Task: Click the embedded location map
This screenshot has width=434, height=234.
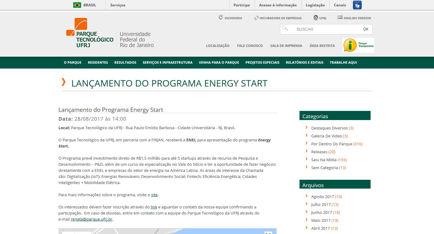Action: 167,231
